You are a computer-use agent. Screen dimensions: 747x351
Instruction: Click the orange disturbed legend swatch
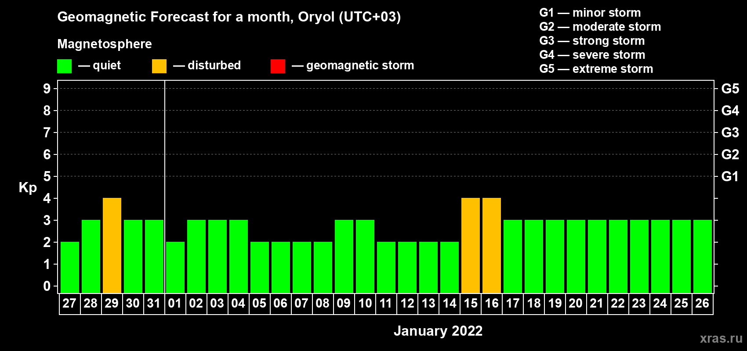tap(159, 66)
